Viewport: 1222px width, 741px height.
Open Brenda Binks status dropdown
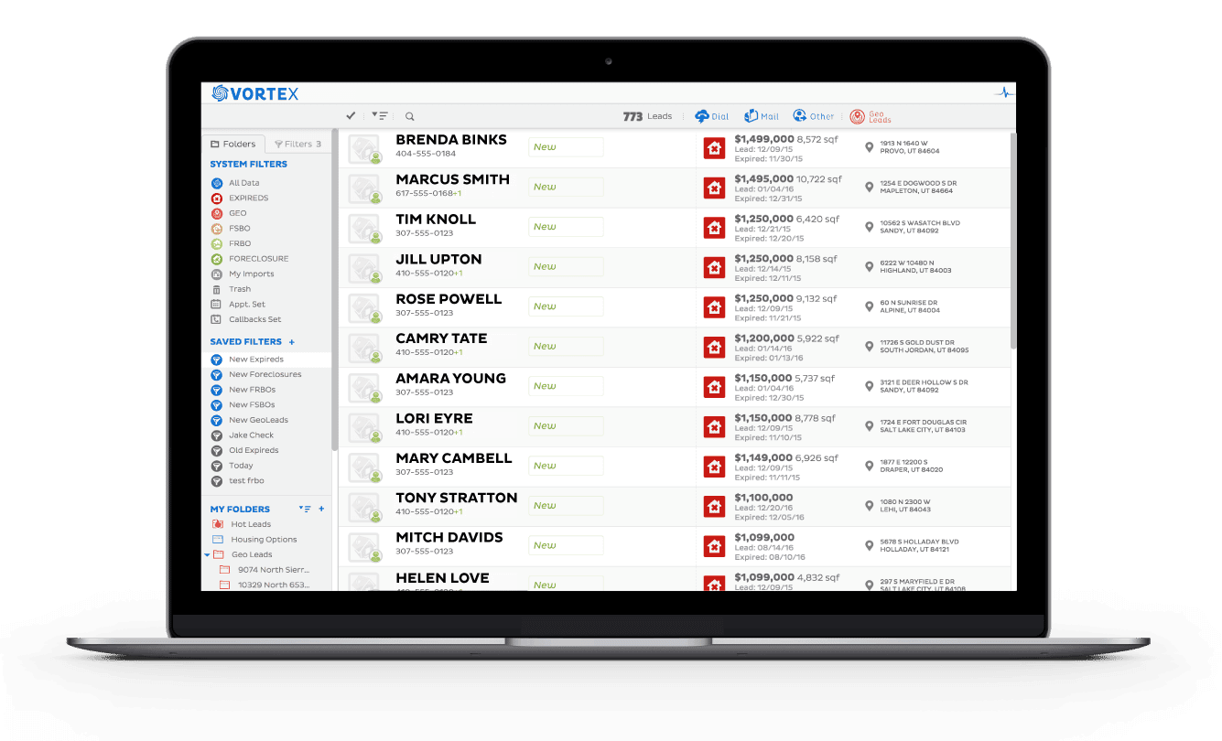pyautogui.click(x=566, y=147)
